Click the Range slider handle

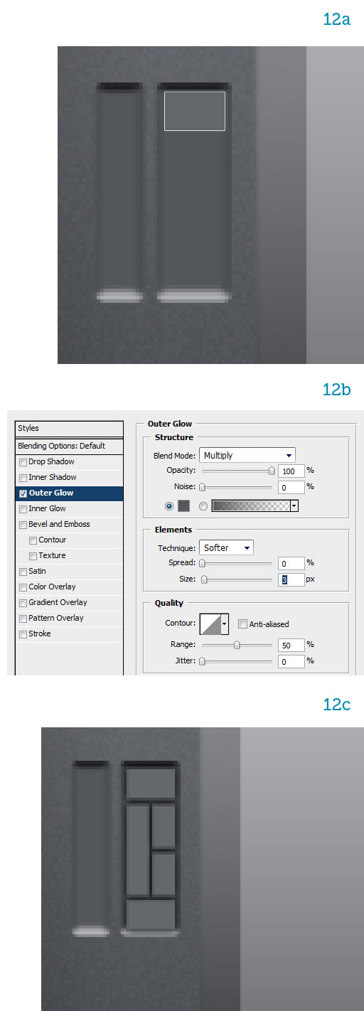point(237,645)
